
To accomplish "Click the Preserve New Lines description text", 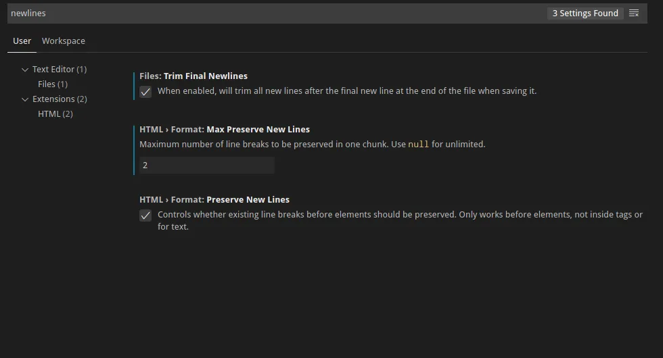I will (399, 215).
